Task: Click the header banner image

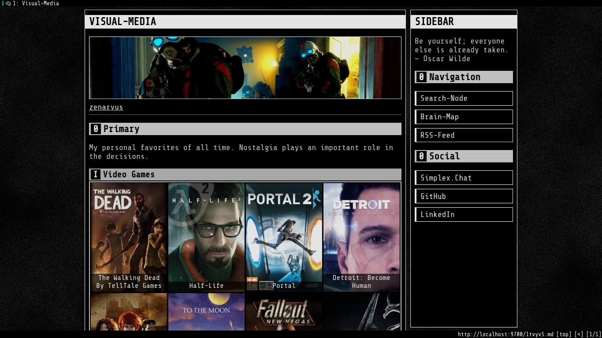Action: coord(245,68)
